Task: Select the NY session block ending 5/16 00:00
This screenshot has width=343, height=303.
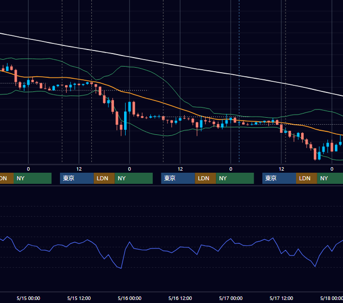Action: 134,178
